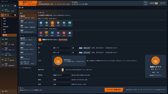Open 概要 sub-item under チーム
Screen dimensions: 168x94
[x=10, y=18]
